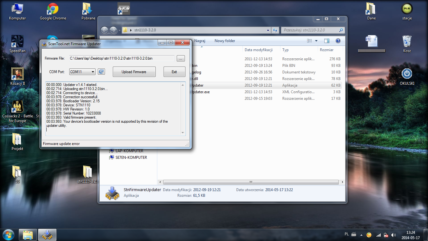Open Explorer help via question mark icon
The width and height of the screenshot is (428, 241).
(x=338, y=41)
